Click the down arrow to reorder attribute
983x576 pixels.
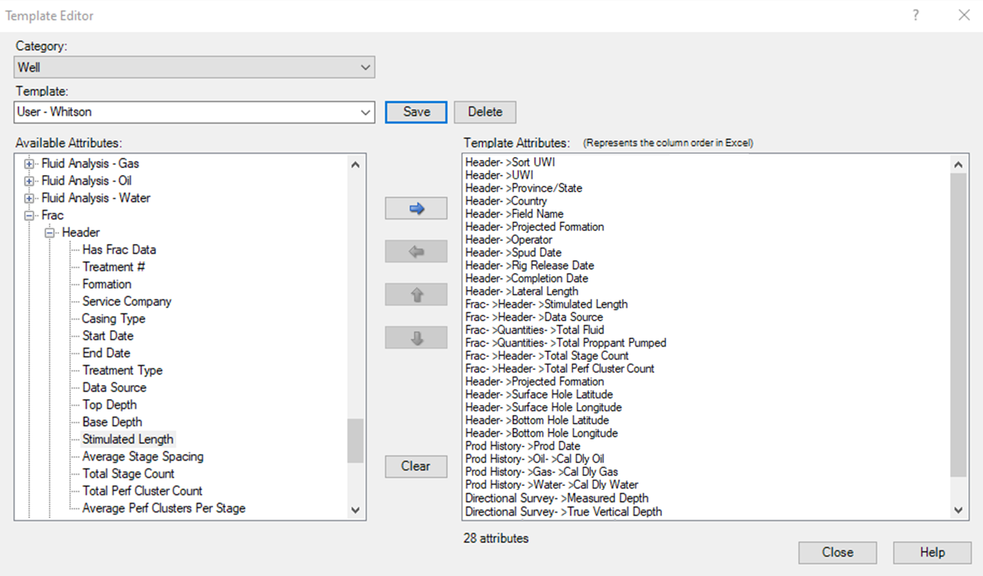tap(415, 337)
